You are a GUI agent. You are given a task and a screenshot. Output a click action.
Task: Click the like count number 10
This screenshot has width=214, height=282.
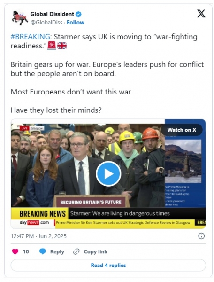26,251
